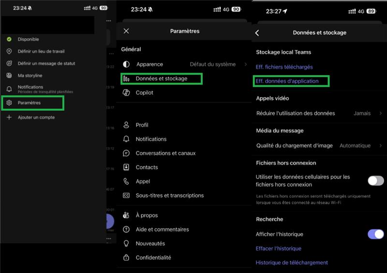Close Paramètres with the X icon

[126, 31]
